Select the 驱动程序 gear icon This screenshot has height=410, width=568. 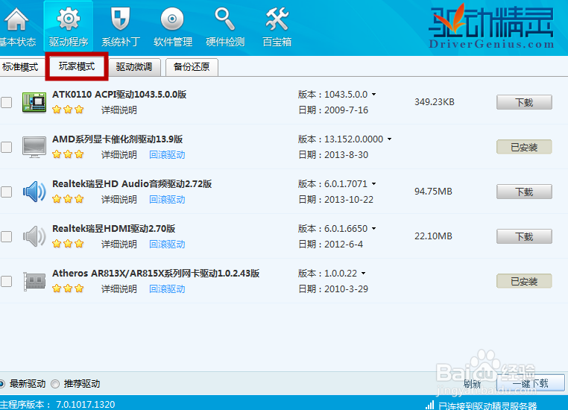pos(69,19)
